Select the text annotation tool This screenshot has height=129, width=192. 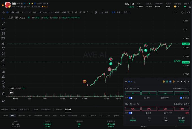(x=3, y=49)
